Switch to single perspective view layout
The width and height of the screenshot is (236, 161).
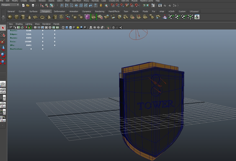click(3, 84)
